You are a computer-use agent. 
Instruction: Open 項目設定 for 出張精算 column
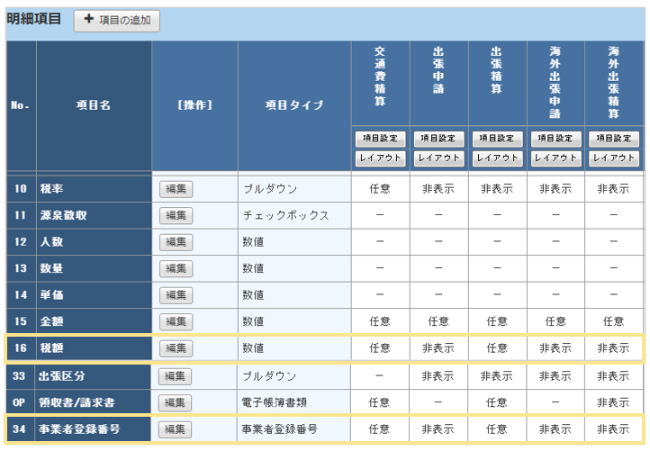(x=497, y=140)
